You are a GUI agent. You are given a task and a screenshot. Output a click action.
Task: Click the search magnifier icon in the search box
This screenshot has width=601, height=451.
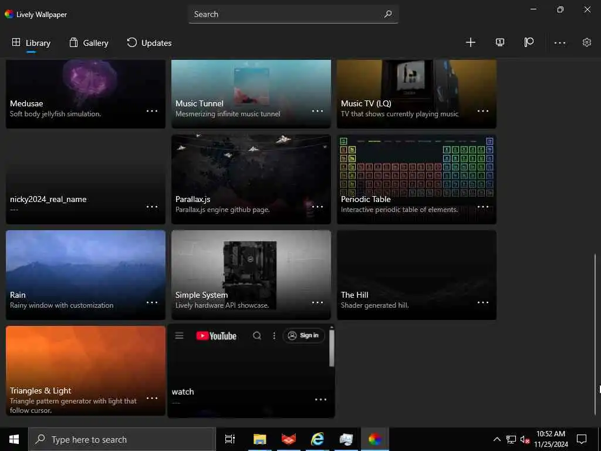388,14
